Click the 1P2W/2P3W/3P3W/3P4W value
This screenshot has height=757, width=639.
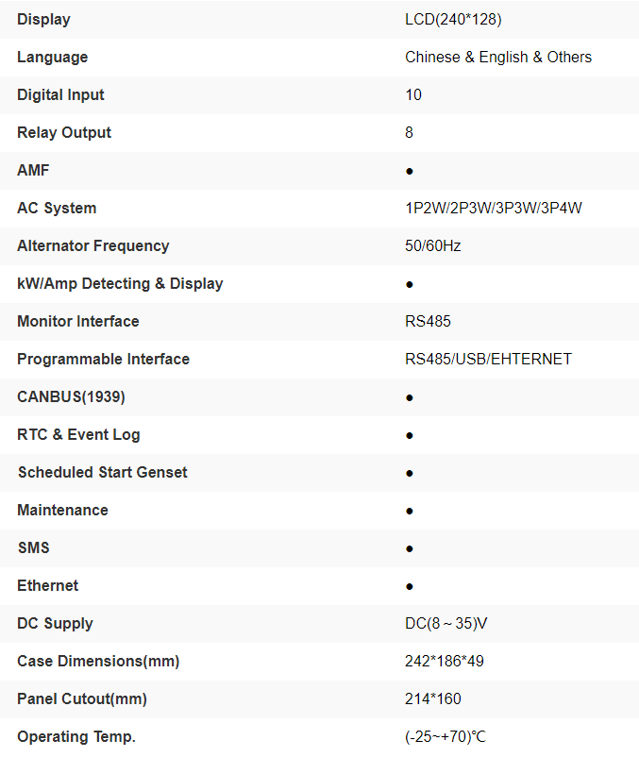pos(494,208)
